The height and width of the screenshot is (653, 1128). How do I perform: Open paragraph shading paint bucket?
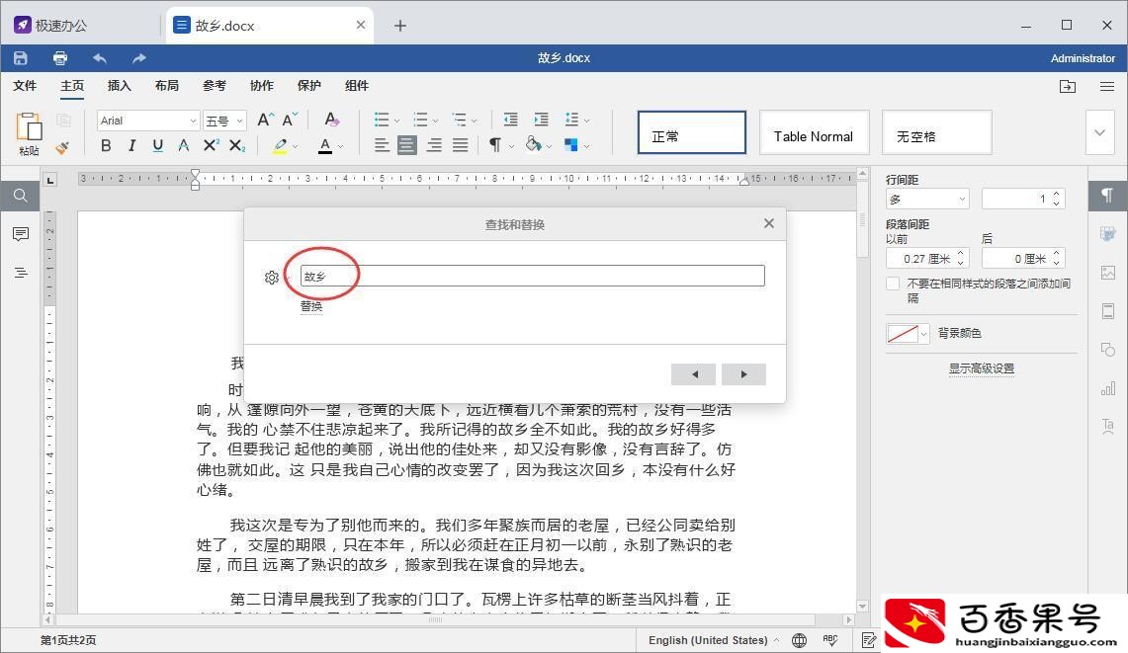533,144
